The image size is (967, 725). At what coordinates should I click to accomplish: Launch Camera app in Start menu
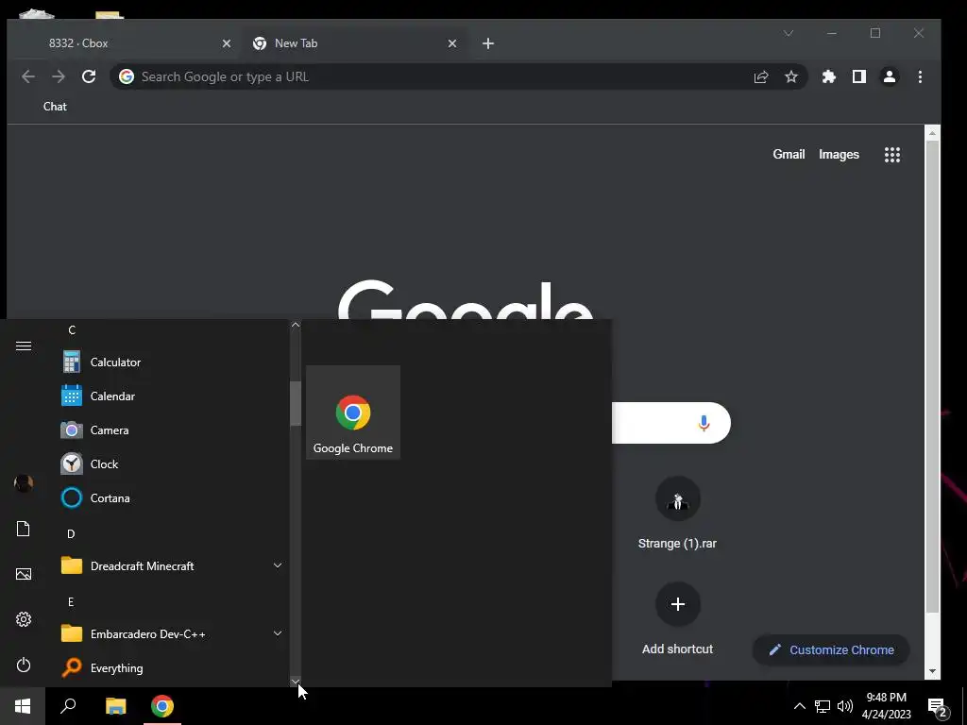[172, 430]
